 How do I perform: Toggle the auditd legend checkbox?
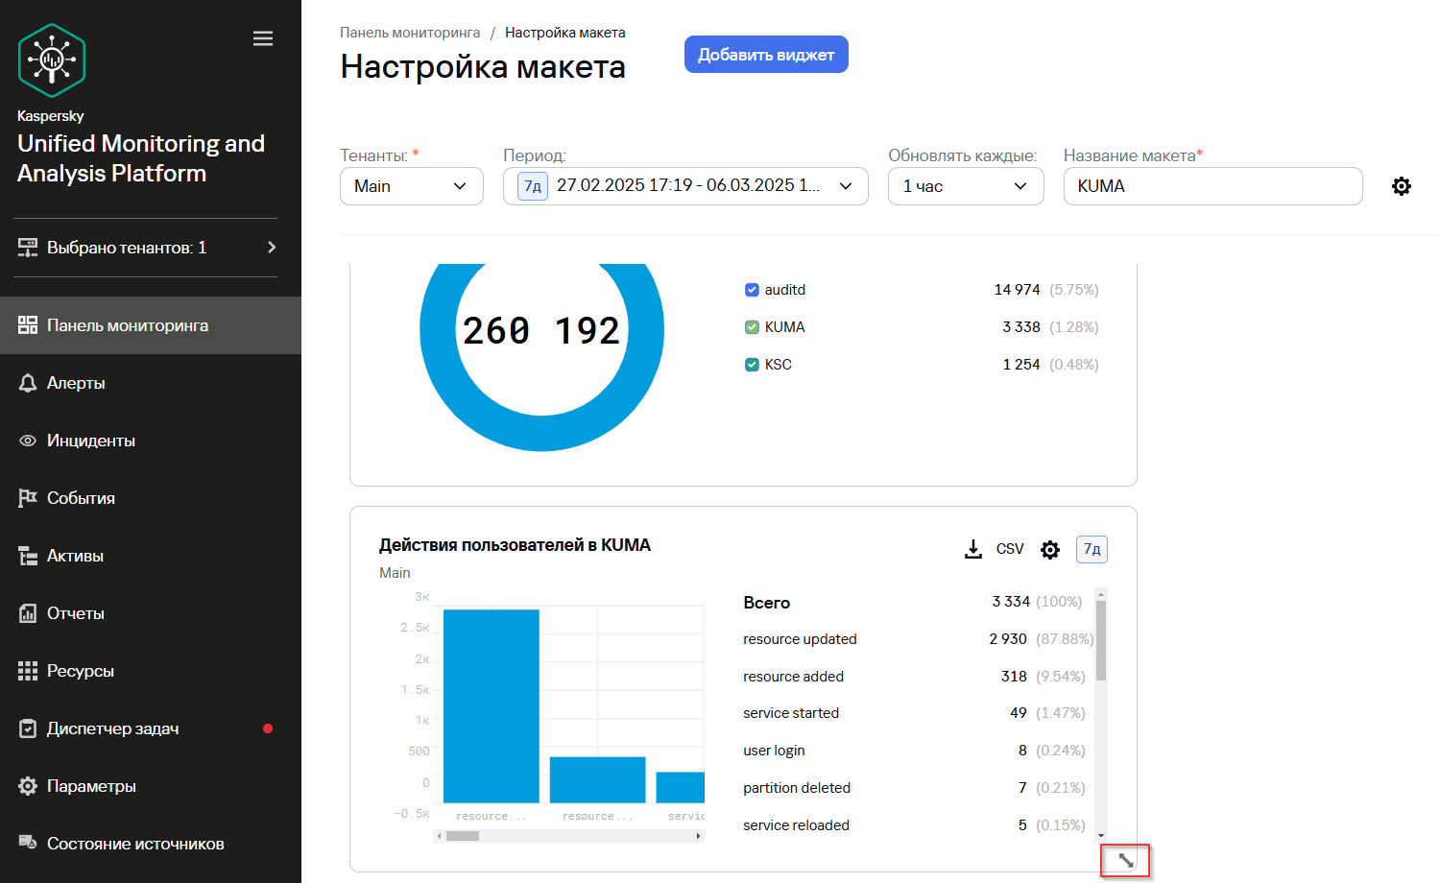click(x=752, y=290)
